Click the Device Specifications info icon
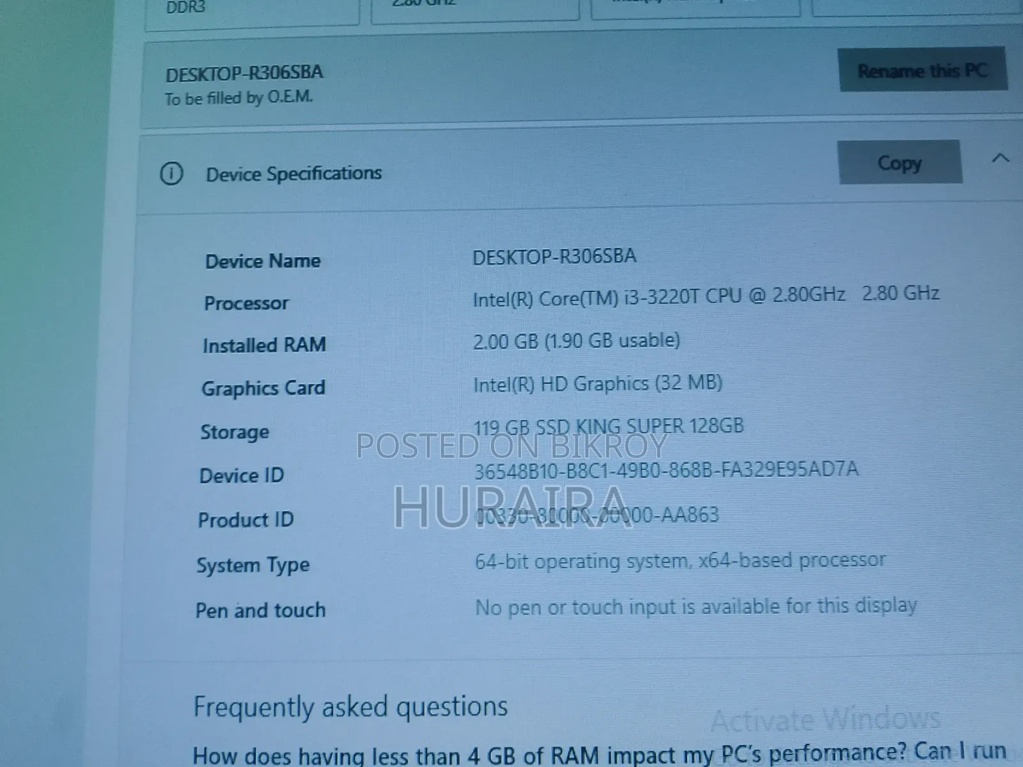 pos(171,173)
